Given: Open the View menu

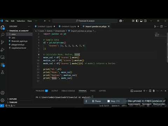Looking at the screenshot, I should coord(29,21).
